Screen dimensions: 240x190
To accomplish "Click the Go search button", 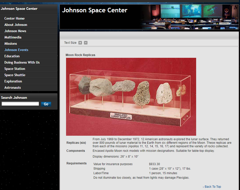I will pyautogui.click(x=46, y=104).
